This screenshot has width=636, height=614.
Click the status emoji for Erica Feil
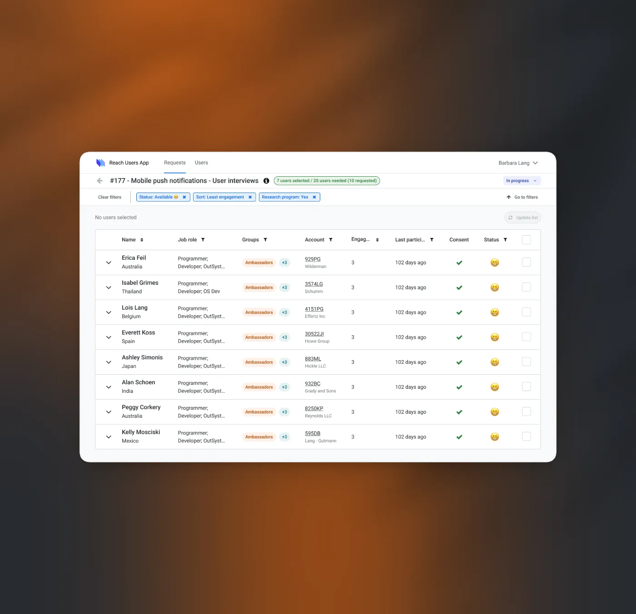click(x=495, y=262)
